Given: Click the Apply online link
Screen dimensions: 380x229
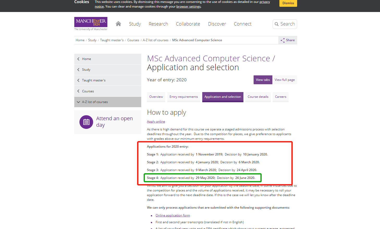Looking at the screenshot, I should 156,122.
